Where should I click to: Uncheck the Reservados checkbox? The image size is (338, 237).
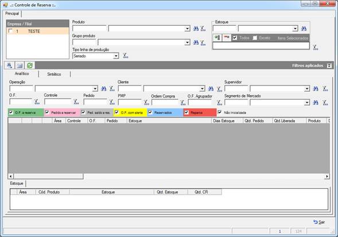[x=150, y=112]
